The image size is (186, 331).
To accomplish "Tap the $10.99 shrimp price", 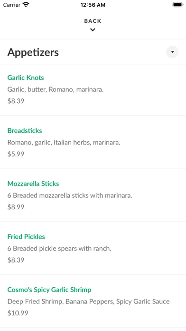I will [18, 313].
